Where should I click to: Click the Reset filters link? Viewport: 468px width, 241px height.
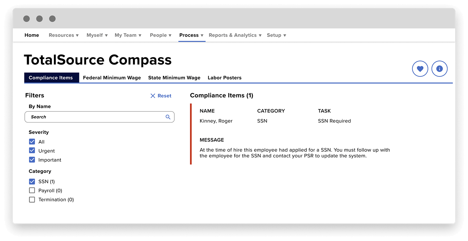pyautogui.click(x=161, y=96)
